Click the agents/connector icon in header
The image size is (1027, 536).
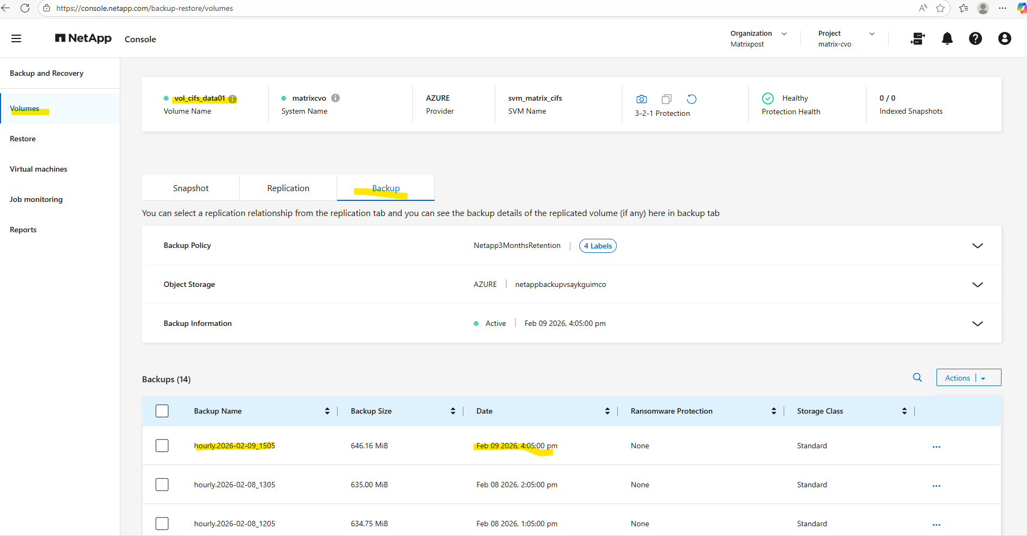918,38
